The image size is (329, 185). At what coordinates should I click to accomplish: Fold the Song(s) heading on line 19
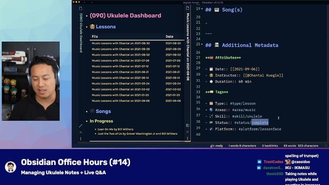click(x=202, y=9)
